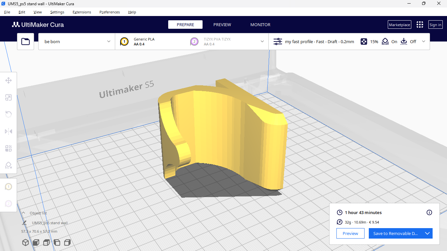Open the 'be born' printer dropdown
The width and height of the screenshot is (447, 251).
[77, 42]
